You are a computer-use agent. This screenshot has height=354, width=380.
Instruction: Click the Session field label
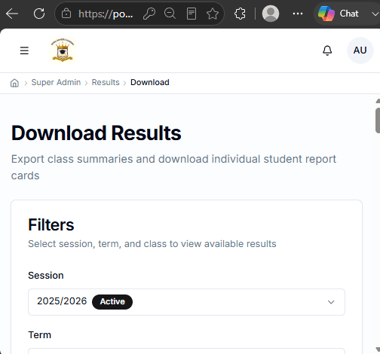pyautogui.click(x=46, y=276)
